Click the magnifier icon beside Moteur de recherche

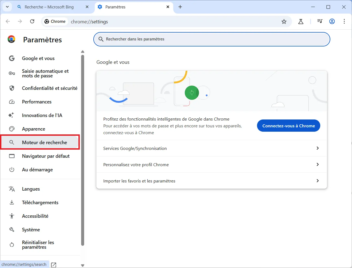(x=12, y=142)
